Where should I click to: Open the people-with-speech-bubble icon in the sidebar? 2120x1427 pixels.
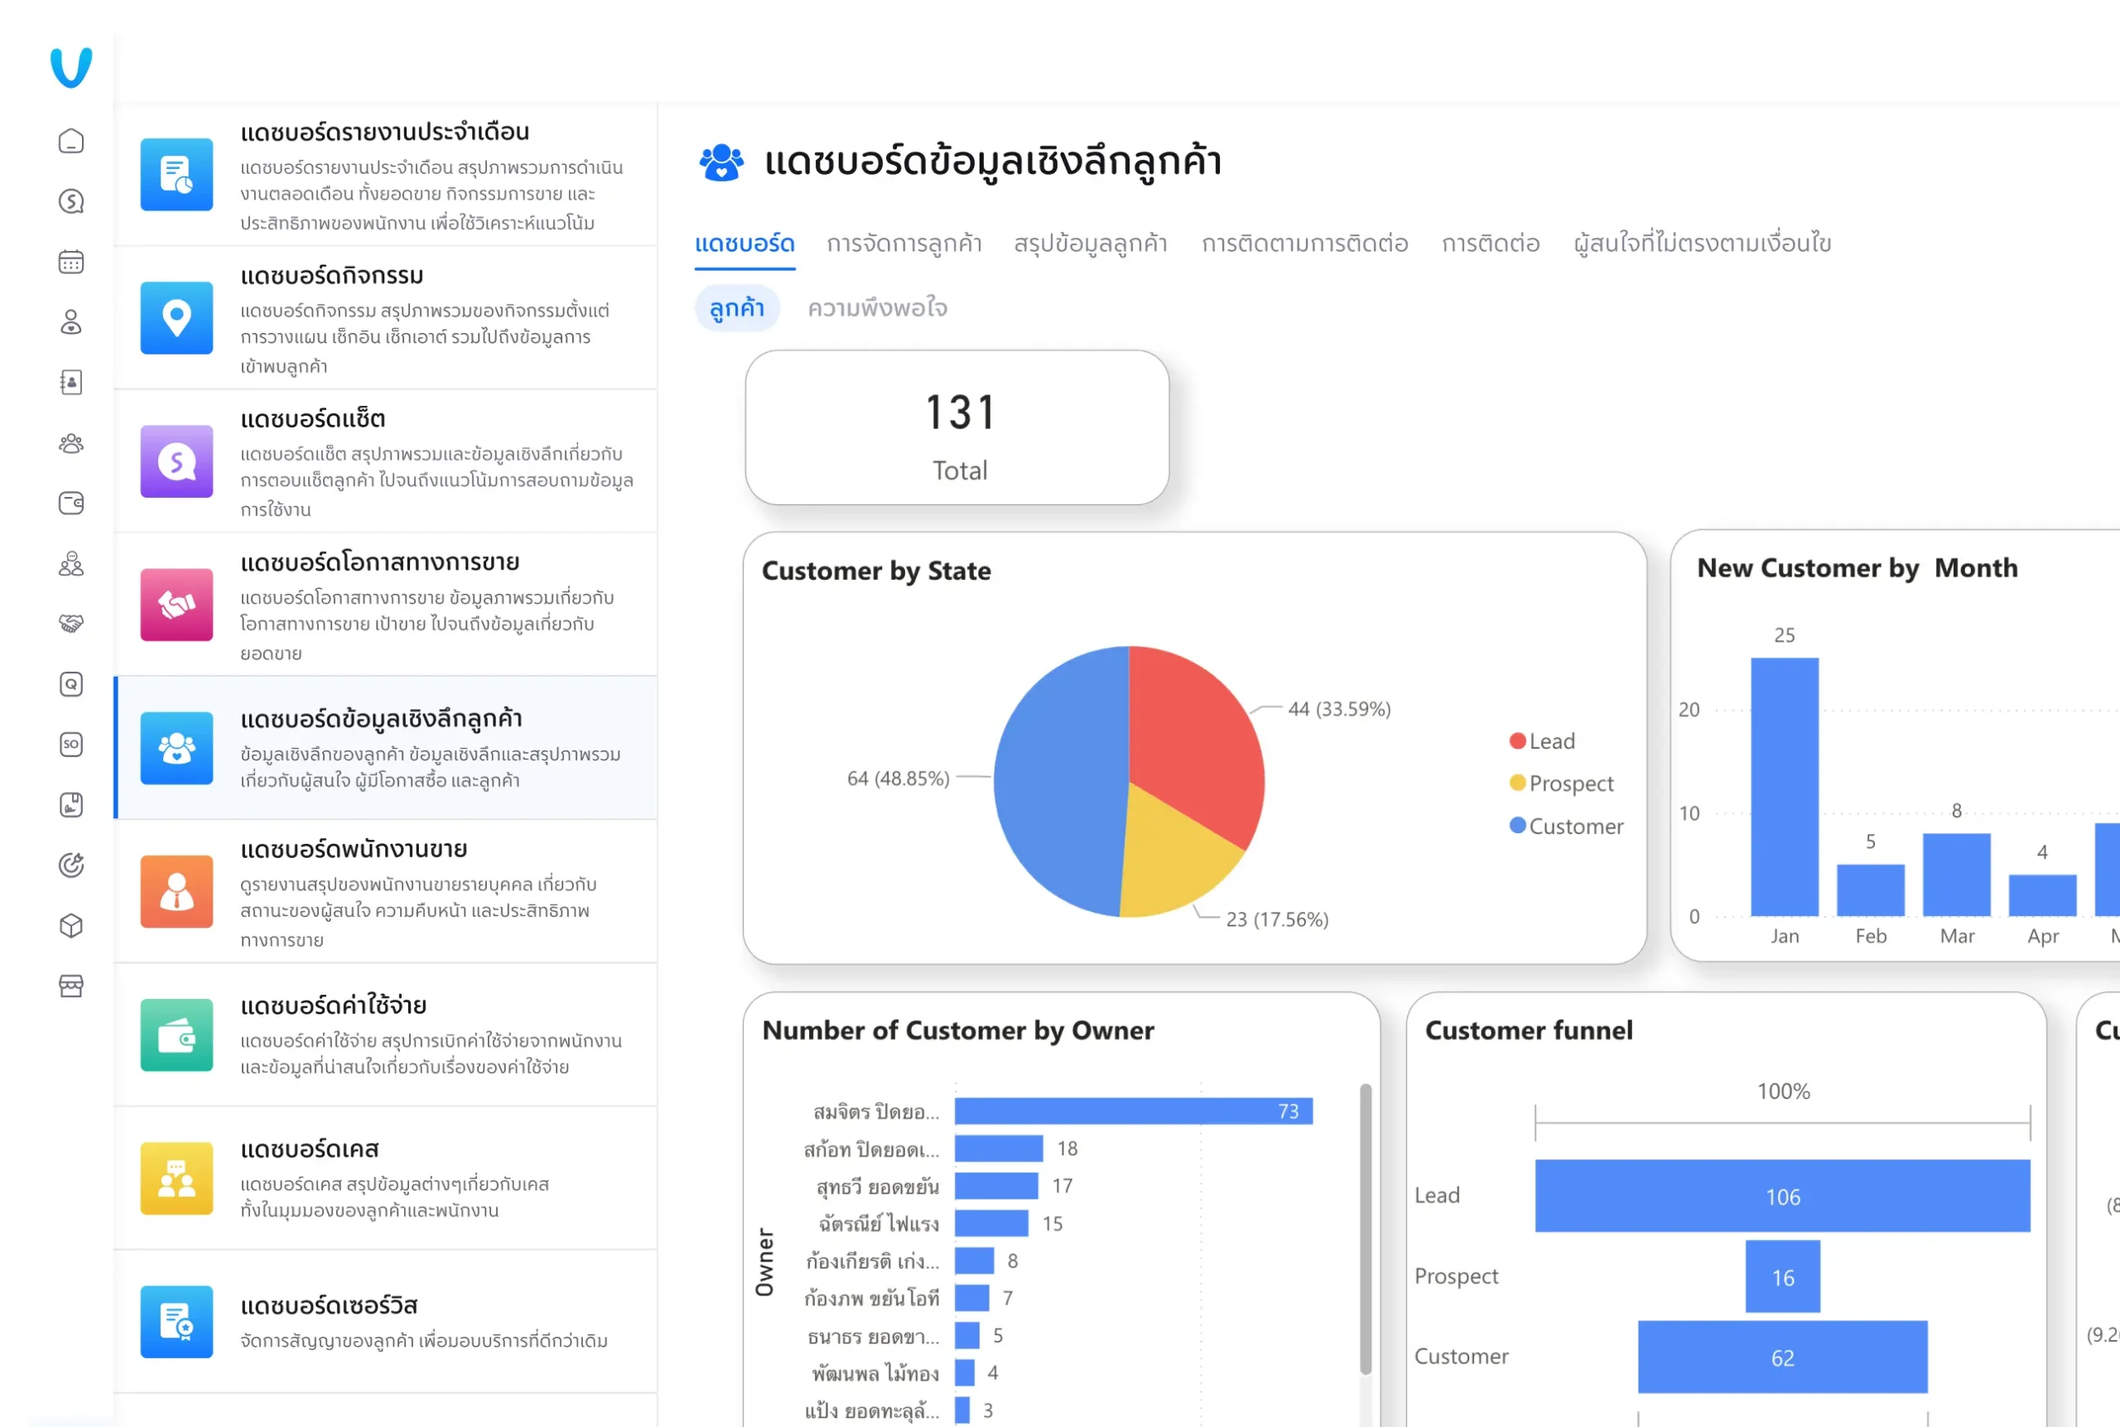coord(71,564)
